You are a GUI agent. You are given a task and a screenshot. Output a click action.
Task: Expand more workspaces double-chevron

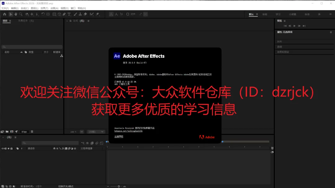(330, 14)
